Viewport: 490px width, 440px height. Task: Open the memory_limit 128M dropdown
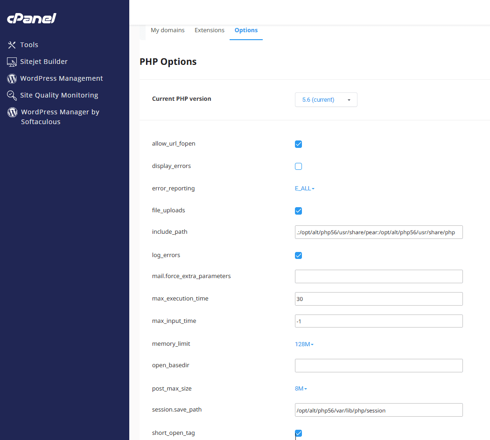coord(304,344)
